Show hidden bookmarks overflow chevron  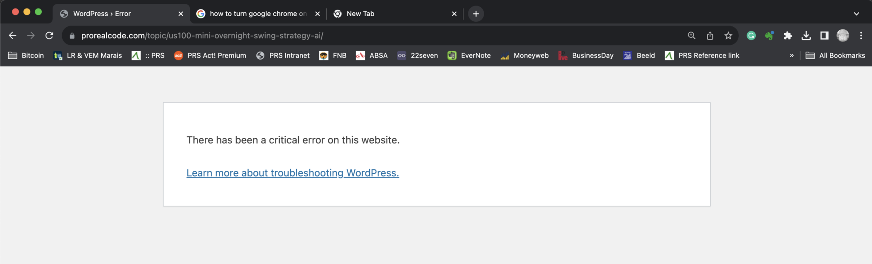click(x=792, y=55)
